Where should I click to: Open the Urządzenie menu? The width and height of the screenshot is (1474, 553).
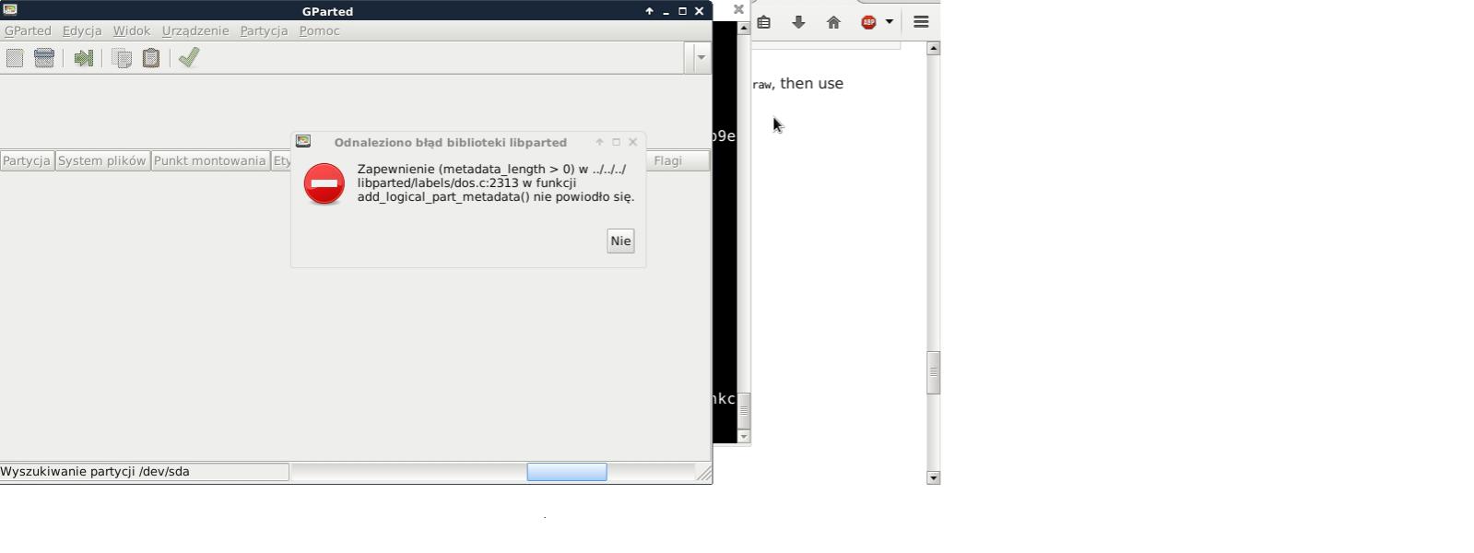tap(195, 30)
